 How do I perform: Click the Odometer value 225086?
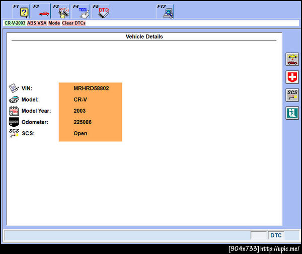[83, 122]
